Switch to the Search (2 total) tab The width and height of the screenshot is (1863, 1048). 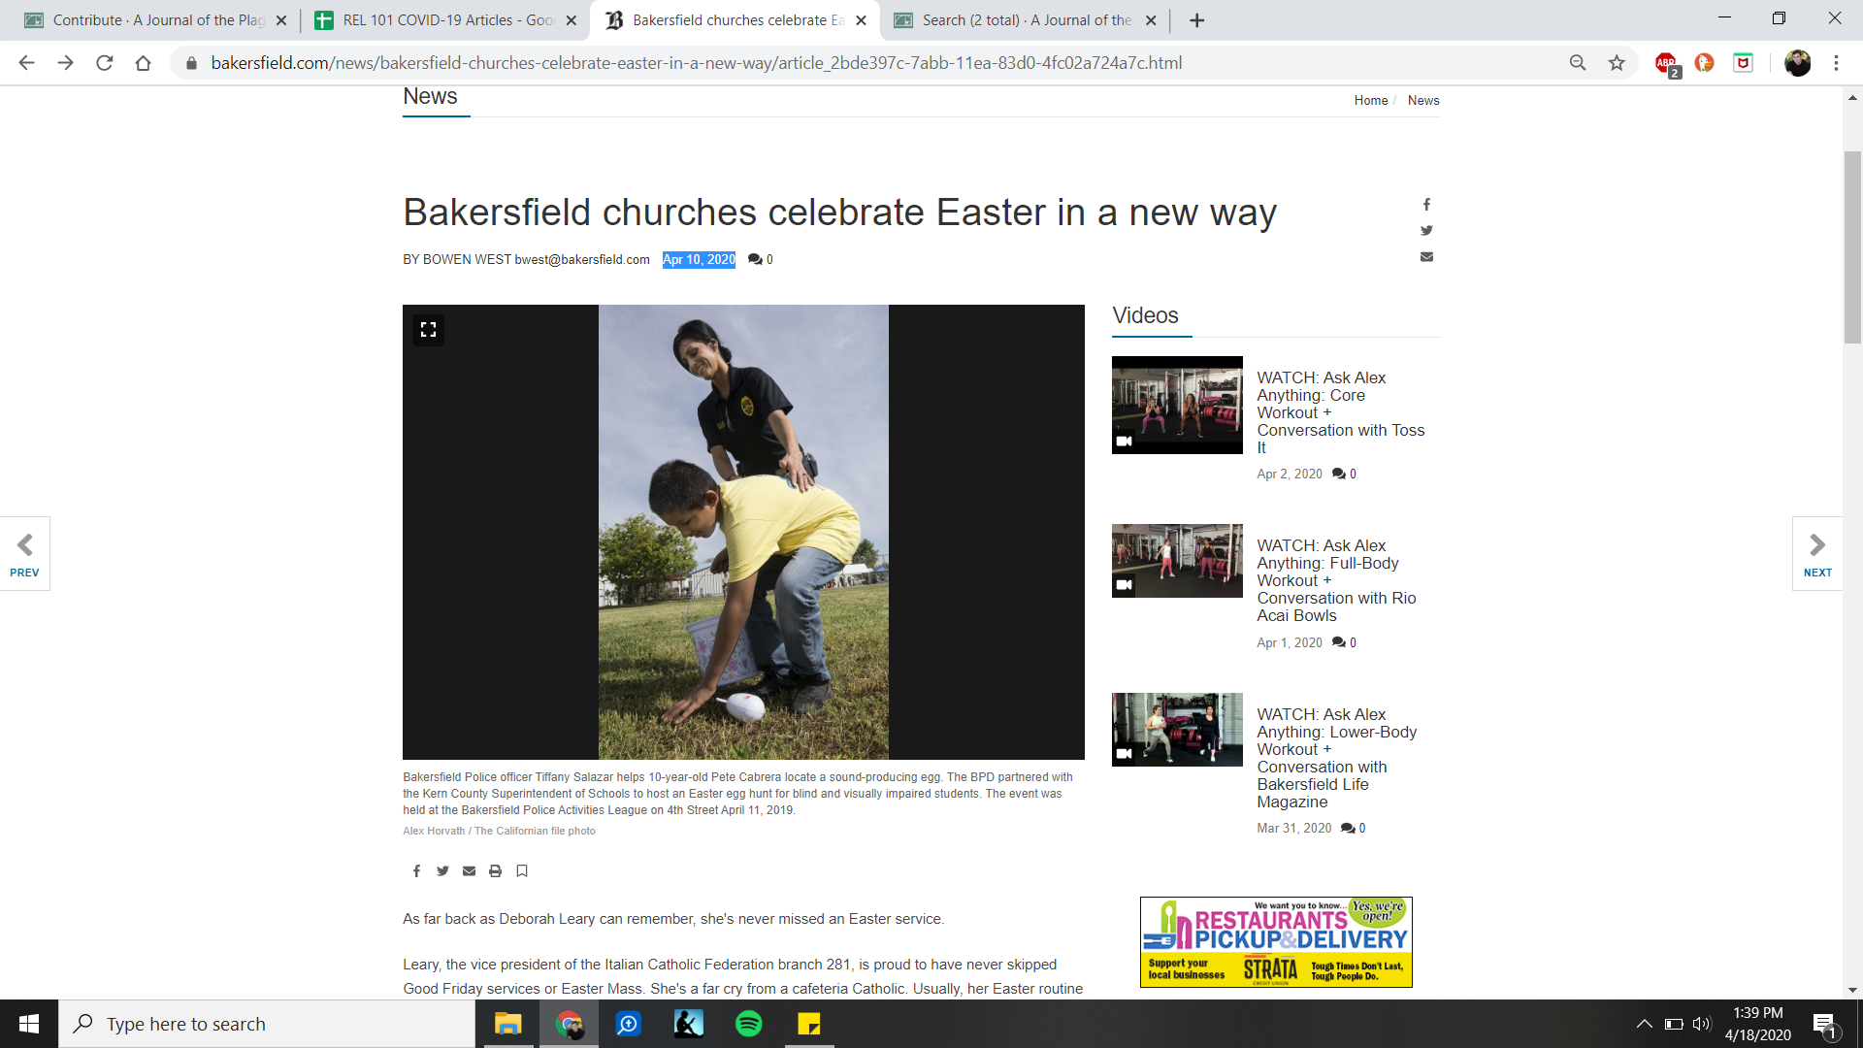[x=1025, y=20]
